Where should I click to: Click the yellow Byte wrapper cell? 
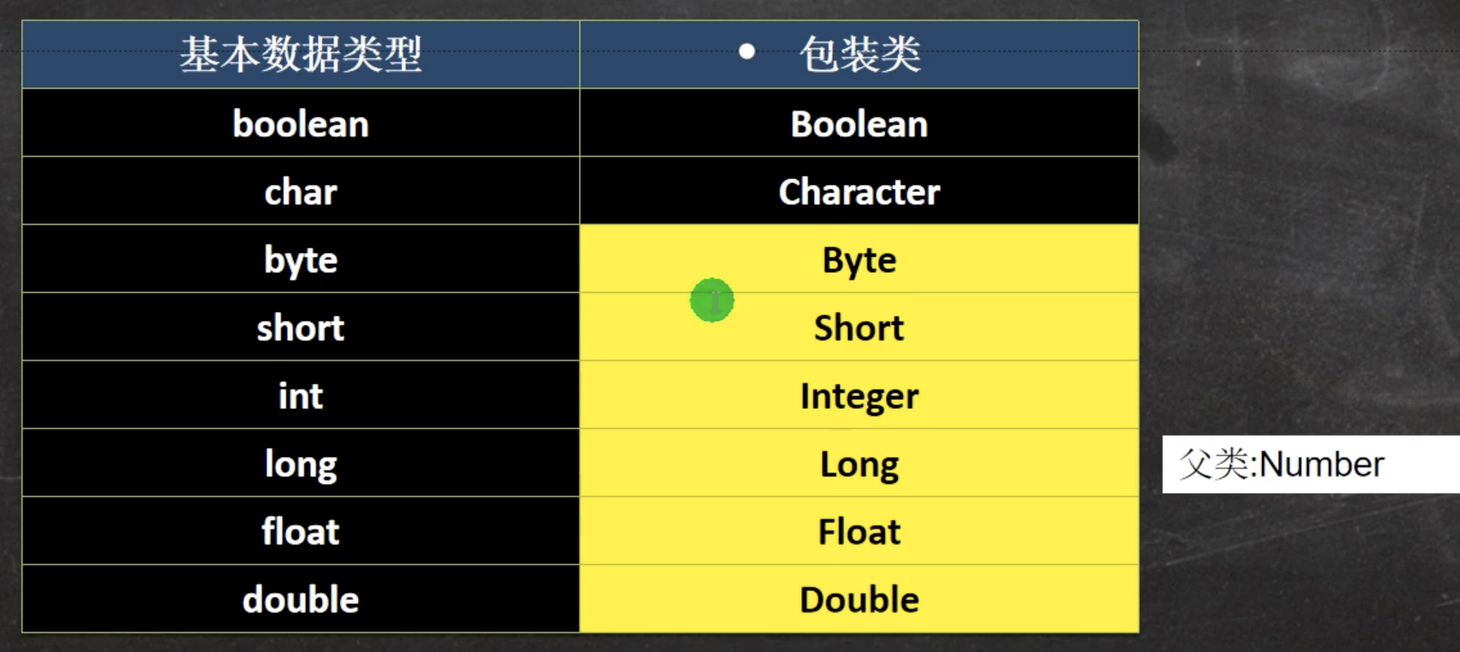(x=859, y=259)
